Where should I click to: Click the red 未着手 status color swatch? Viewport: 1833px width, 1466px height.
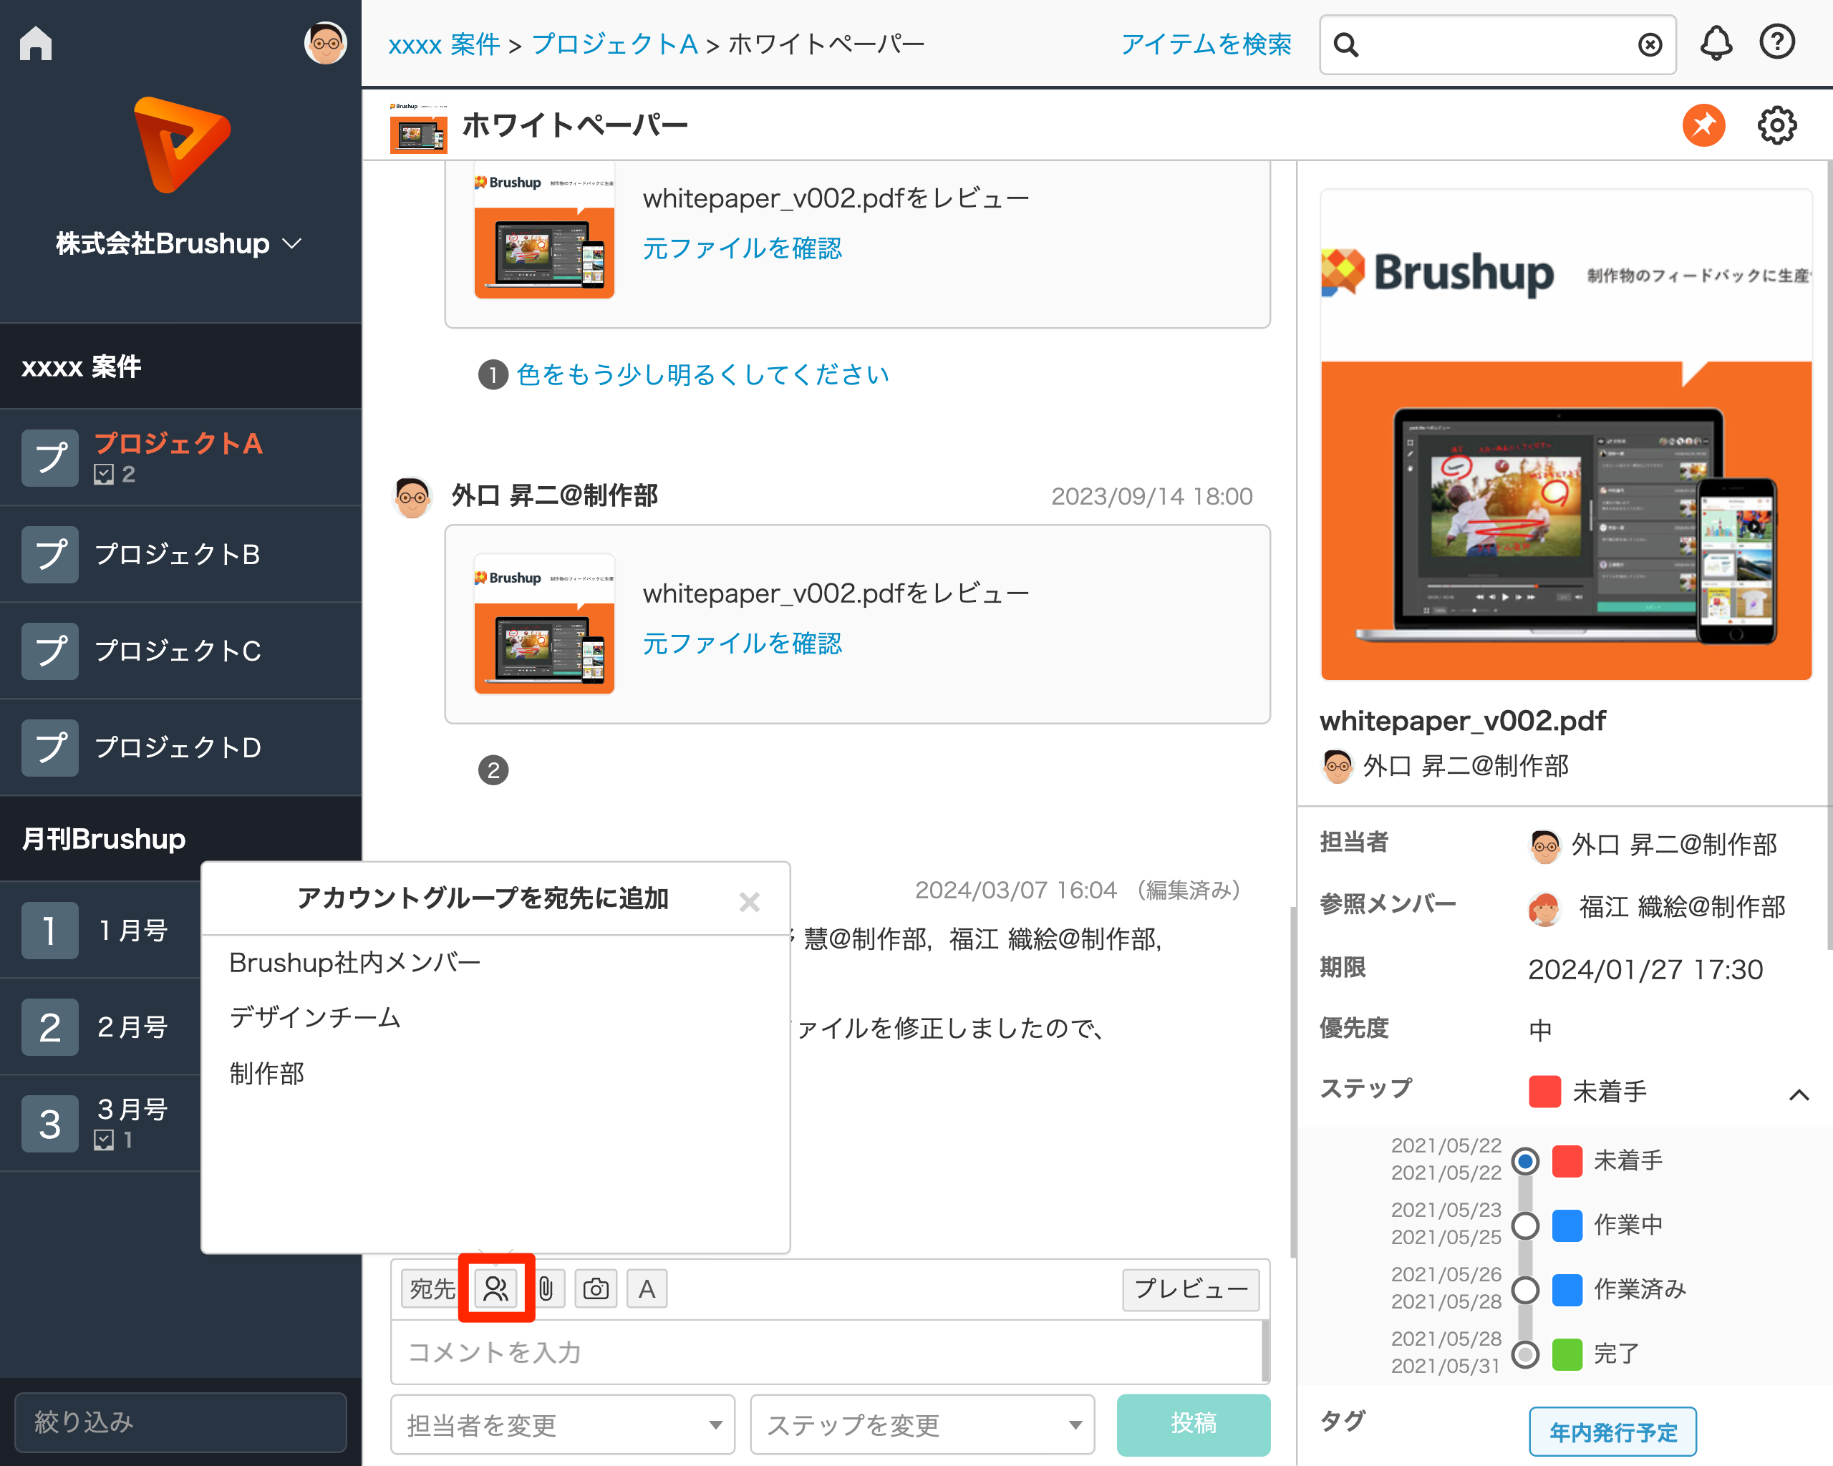(x=1544, y=1091)
